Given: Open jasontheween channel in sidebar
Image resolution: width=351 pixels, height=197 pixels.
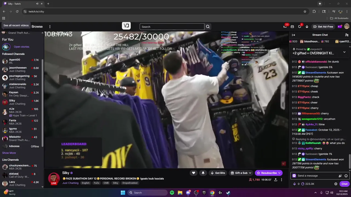Looking at the screenshot, I should pyautogui.click(x=21, y=69).
